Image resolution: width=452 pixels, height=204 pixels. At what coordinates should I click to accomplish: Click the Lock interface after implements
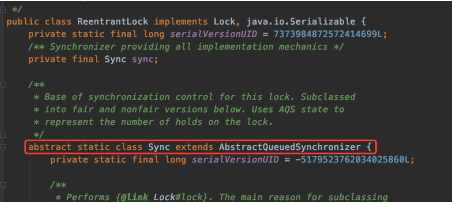pyautogui.click(x=224, y=22)
